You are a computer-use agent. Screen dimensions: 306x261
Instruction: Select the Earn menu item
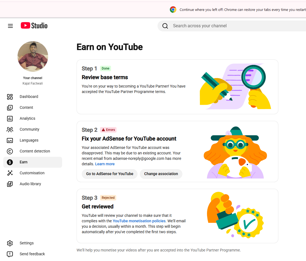pos(33,162)
